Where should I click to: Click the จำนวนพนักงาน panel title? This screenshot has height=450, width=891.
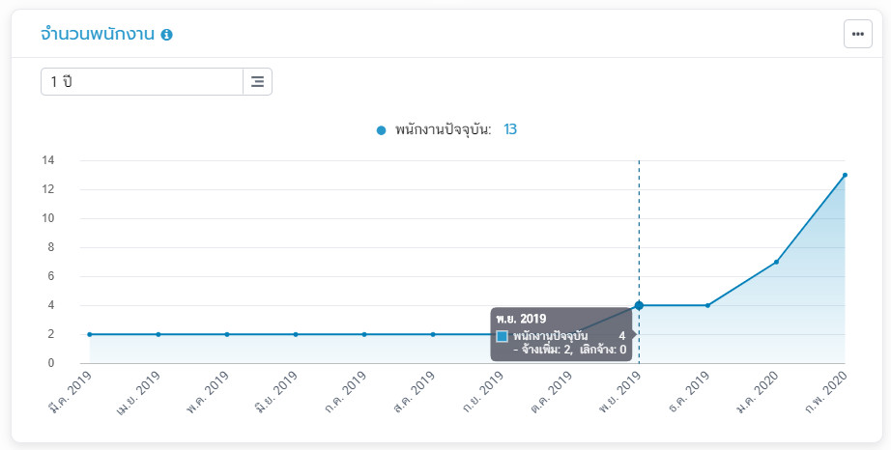click(97, 35)
